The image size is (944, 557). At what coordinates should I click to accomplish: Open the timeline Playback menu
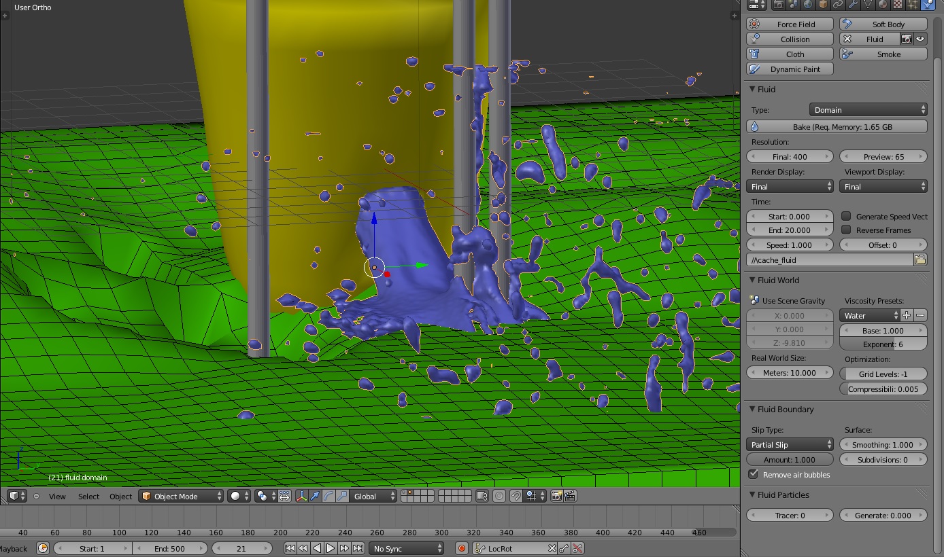coord(13,548)
